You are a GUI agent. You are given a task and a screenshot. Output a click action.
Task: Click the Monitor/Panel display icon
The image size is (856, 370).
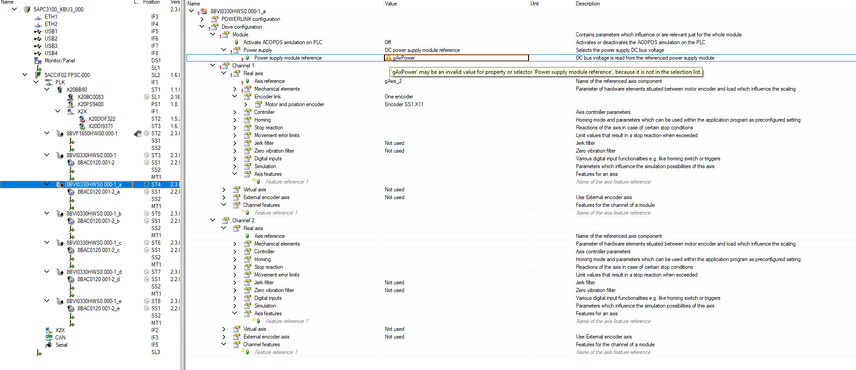[x=38, y=61]
